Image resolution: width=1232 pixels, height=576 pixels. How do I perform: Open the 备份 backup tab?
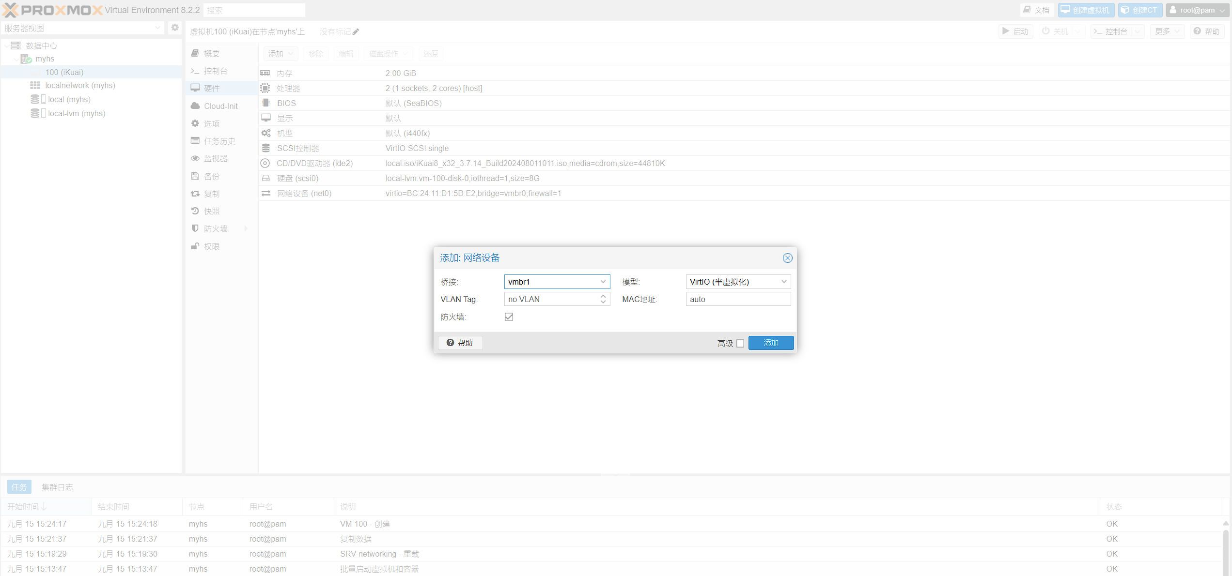221,176
